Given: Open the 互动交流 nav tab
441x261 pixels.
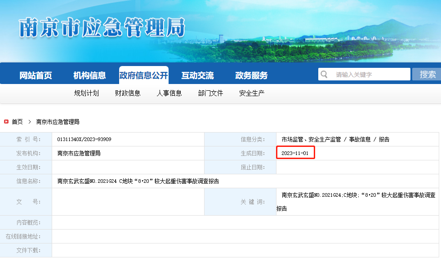Looking at the screenshot, I should click(197, 75).
